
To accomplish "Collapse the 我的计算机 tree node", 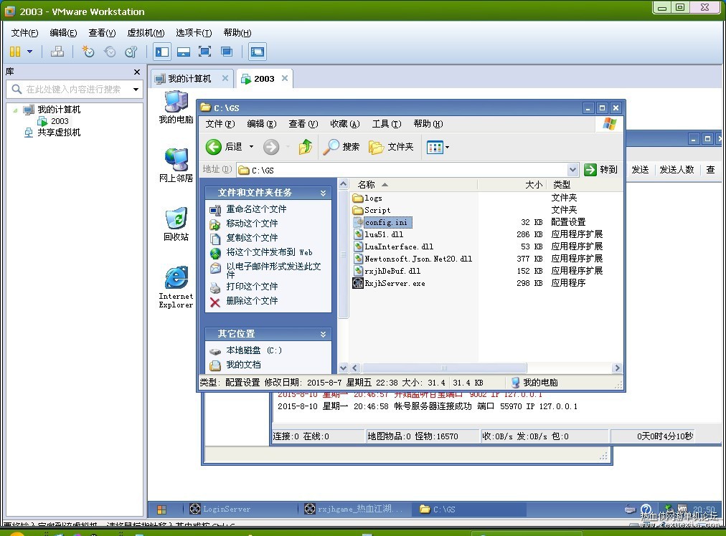I will point(15,110).
